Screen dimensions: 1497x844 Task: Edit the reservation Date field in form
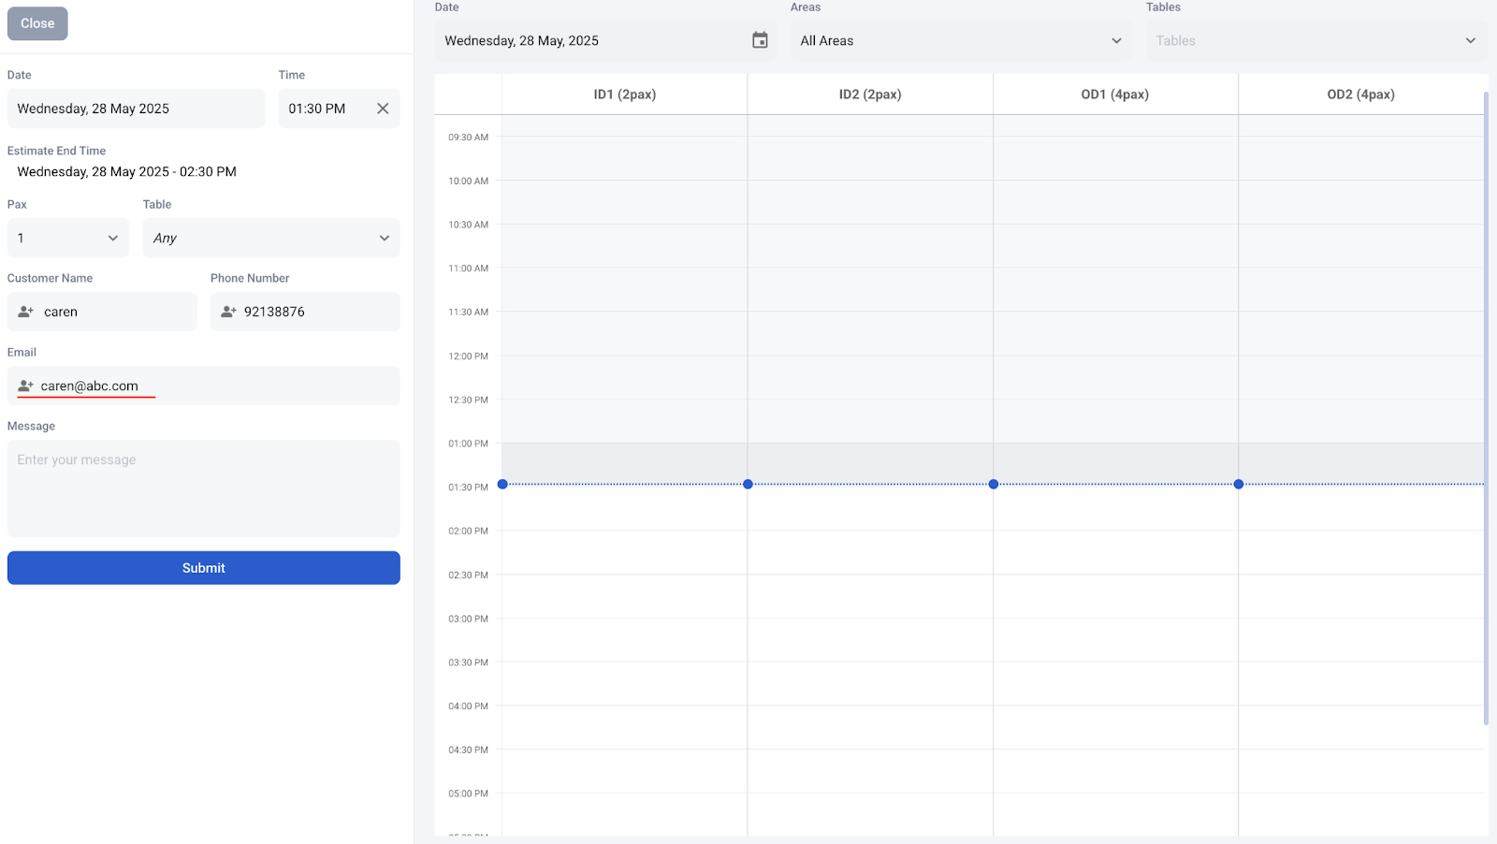[136, 109]
